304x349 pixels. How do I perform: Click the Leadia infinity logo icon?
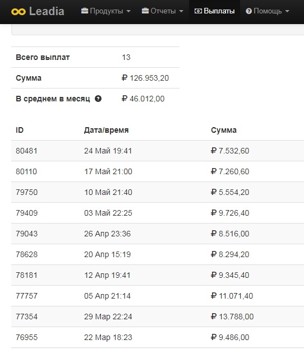[19, 12]
